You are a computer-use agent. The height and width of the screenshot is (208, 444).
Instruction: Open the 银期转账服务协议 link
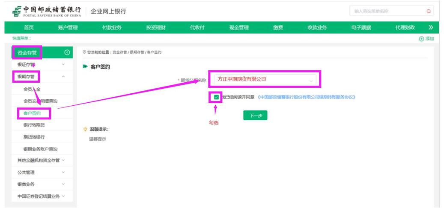[306, 97]
